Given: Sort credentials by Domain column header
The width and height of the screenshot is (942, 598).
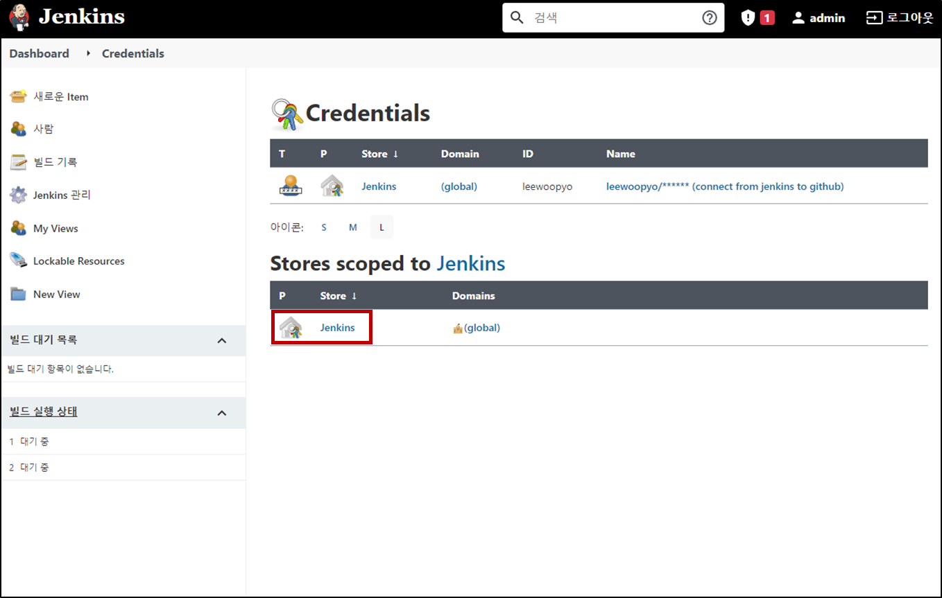Looking at the screenshot, I should tap(460, 154).
